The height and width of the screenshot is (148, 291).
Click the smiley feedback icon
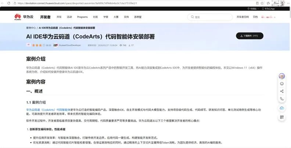[x=282, y=84]
